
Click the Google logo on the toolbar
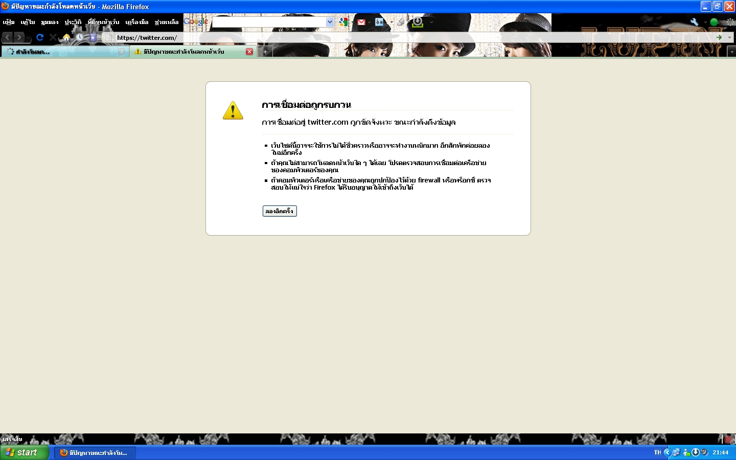pyautogui.click(x=196, y=21)
